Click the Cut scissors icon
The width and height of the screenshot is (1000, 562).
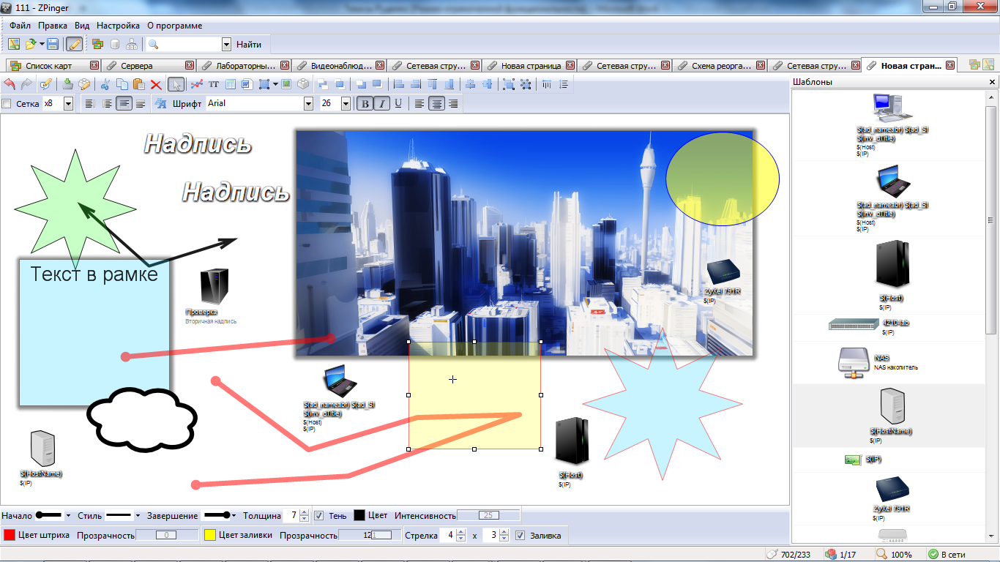[x=105, y=84]
